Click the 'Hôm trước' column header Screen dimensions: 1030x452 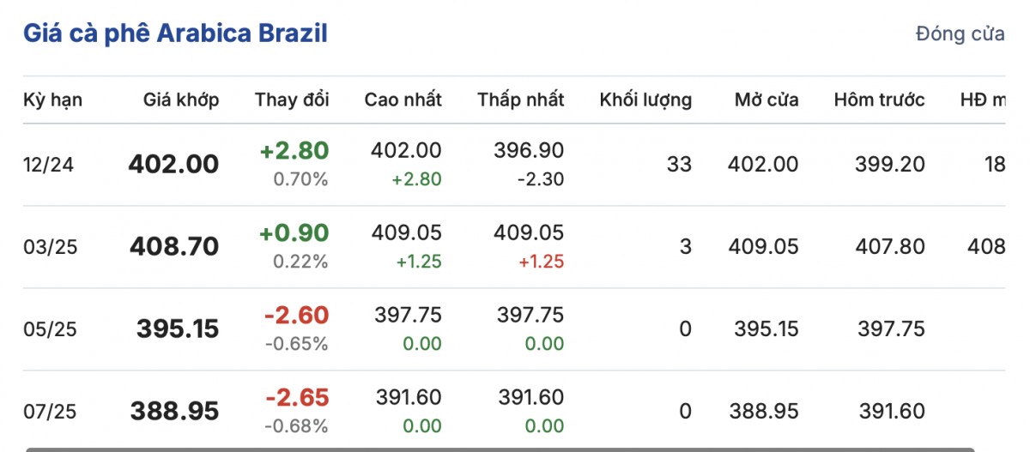pyautogui.click(x=879, y=99)
